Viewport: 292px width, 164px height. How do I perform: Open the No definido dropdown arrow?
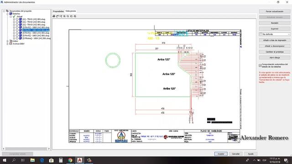click(289, 34)
